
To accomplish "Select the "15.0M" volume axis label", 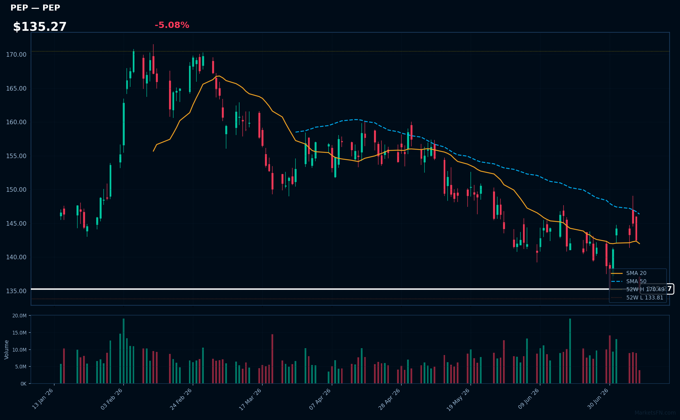I will pos(19,333).
